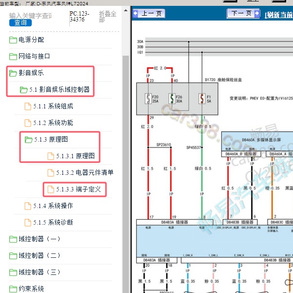Image resolution: width=293 pixels, height=293 pixels.
Task: Expand the 电源分配 folder
Action: click(31, 40)
